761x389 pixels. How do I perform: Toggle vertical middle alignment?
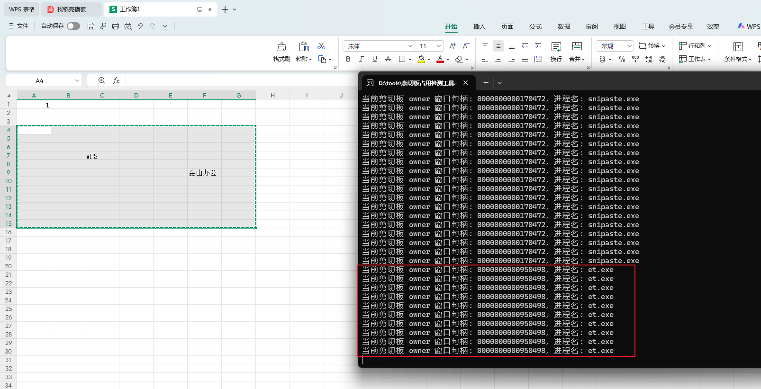click(x=498, y=46)
